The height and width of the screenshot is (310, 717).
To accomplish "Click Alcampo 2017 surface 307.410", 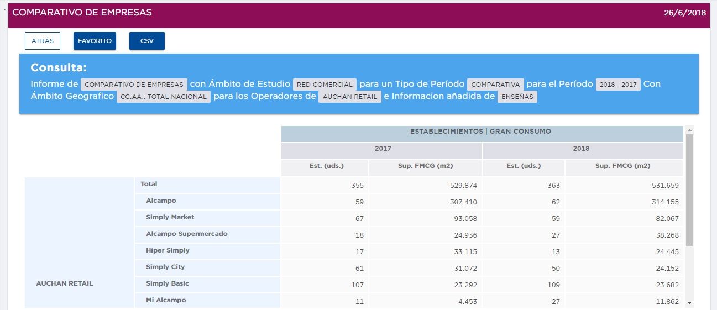I will click(463, 202).
